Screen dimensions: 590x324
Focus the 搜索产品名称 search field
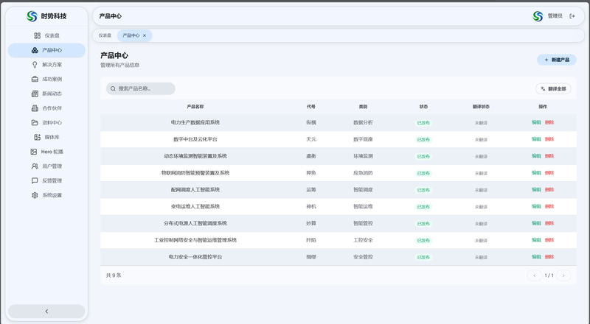(x=141, y=88)
